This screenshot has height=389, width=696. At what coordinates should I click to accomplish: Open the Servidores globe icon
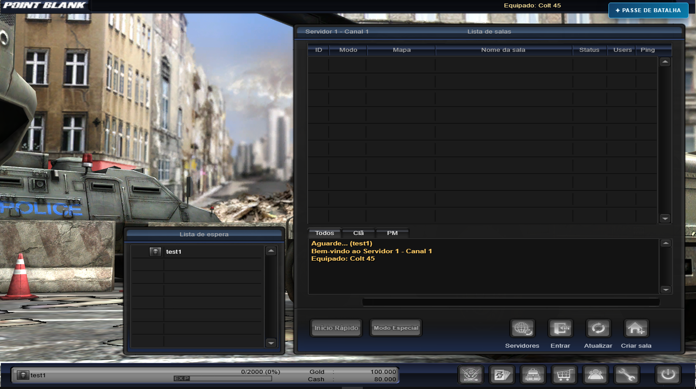(522, 328)
